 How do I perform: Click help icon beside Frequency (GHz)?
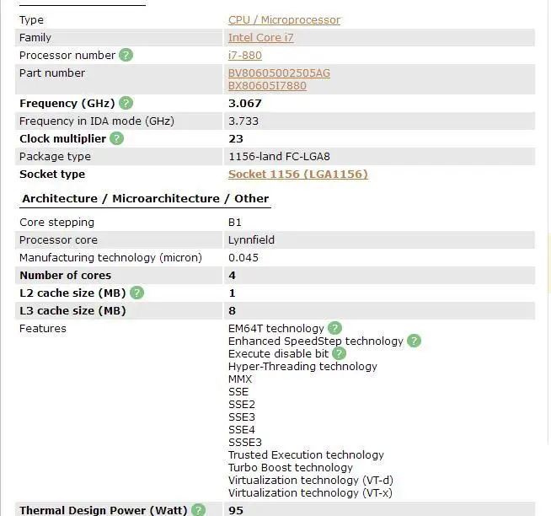pos(126,103)
